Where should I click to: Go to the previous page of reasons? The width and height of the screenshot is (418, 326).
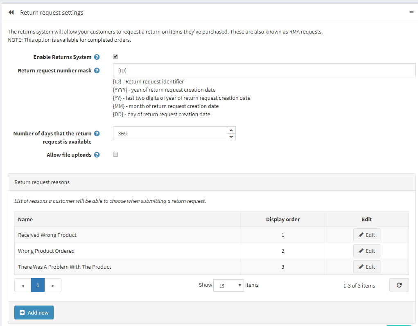[x=23, y=286]
